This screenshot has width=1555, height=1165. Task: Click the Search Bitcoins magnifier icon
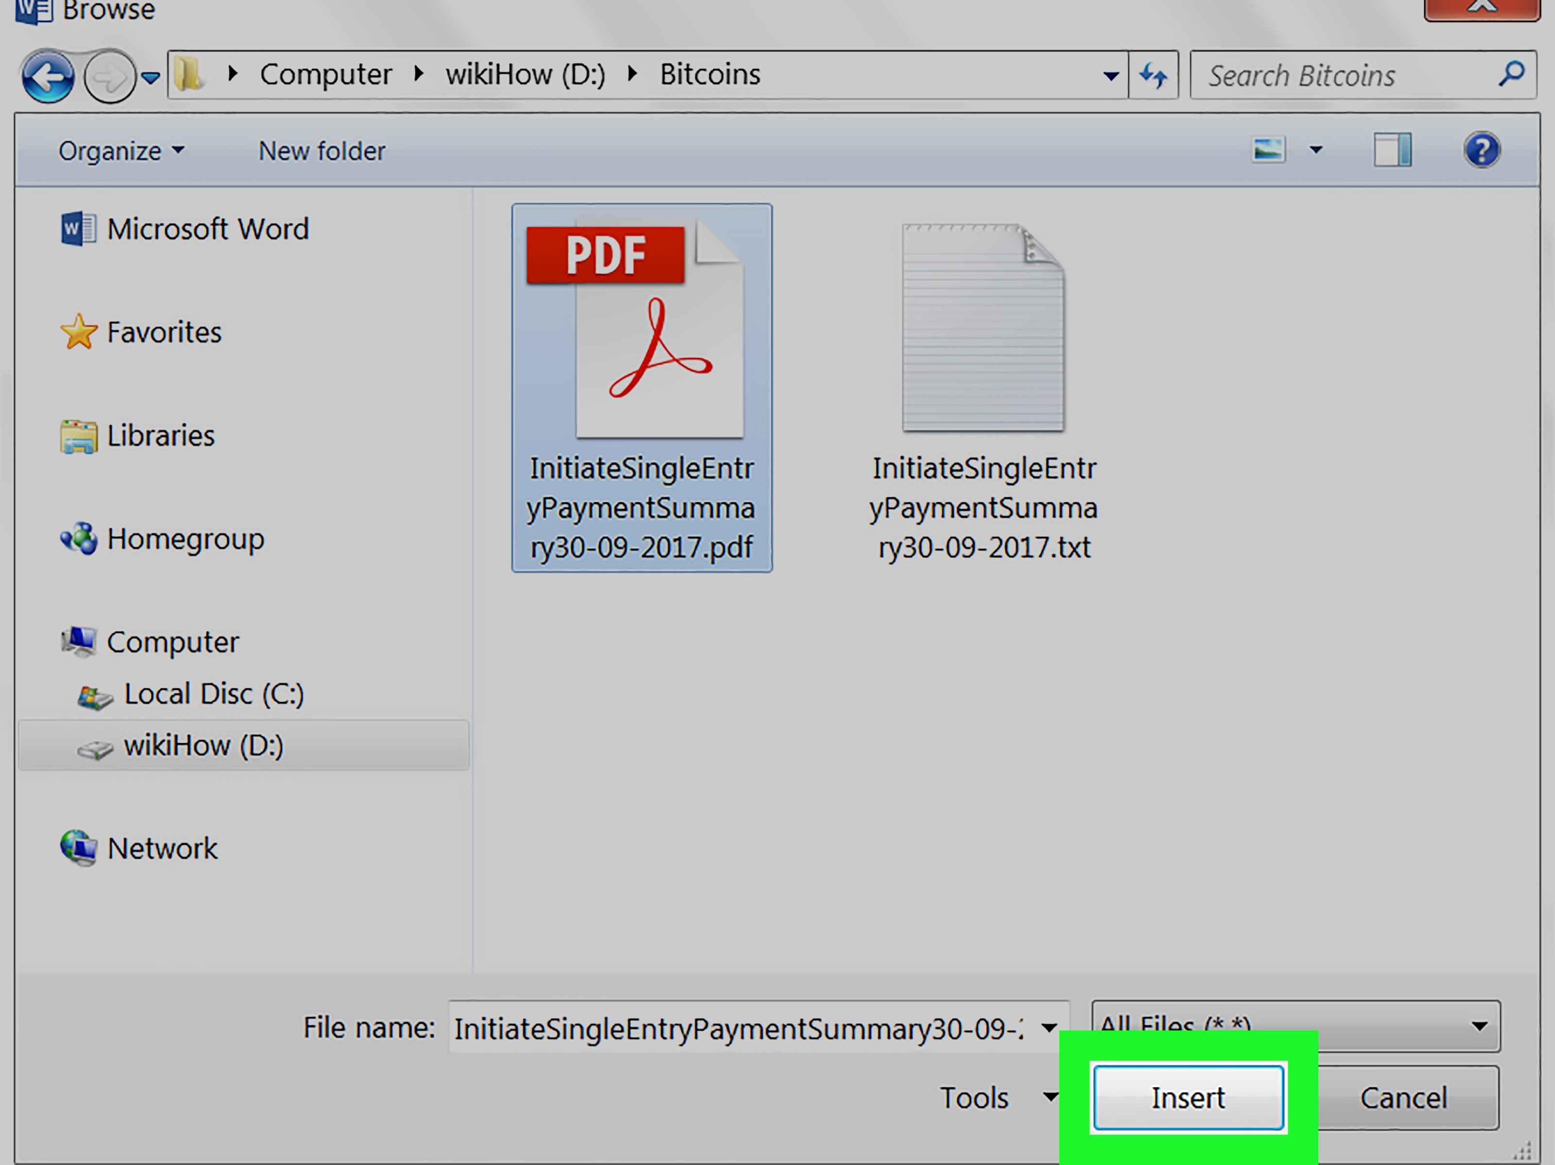pyautogui.click(x=1511, y=74)
